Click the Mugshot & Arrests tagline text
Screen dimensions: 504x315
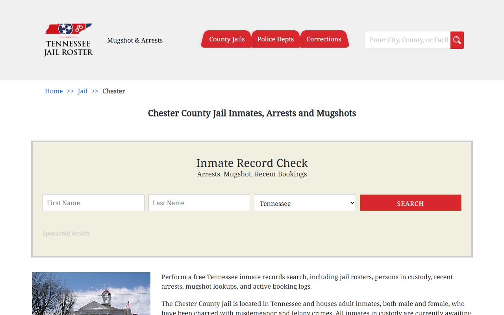pyautogui.click(x=135, y=40)
